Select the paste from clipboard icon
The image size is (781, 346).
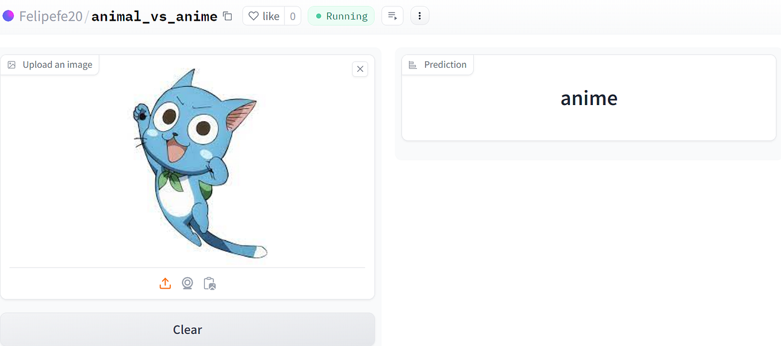coord(209,283)
